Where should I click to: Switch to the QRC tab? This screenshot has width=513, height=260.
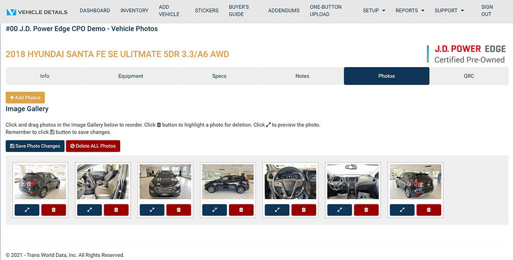click(x=469, y=76)
